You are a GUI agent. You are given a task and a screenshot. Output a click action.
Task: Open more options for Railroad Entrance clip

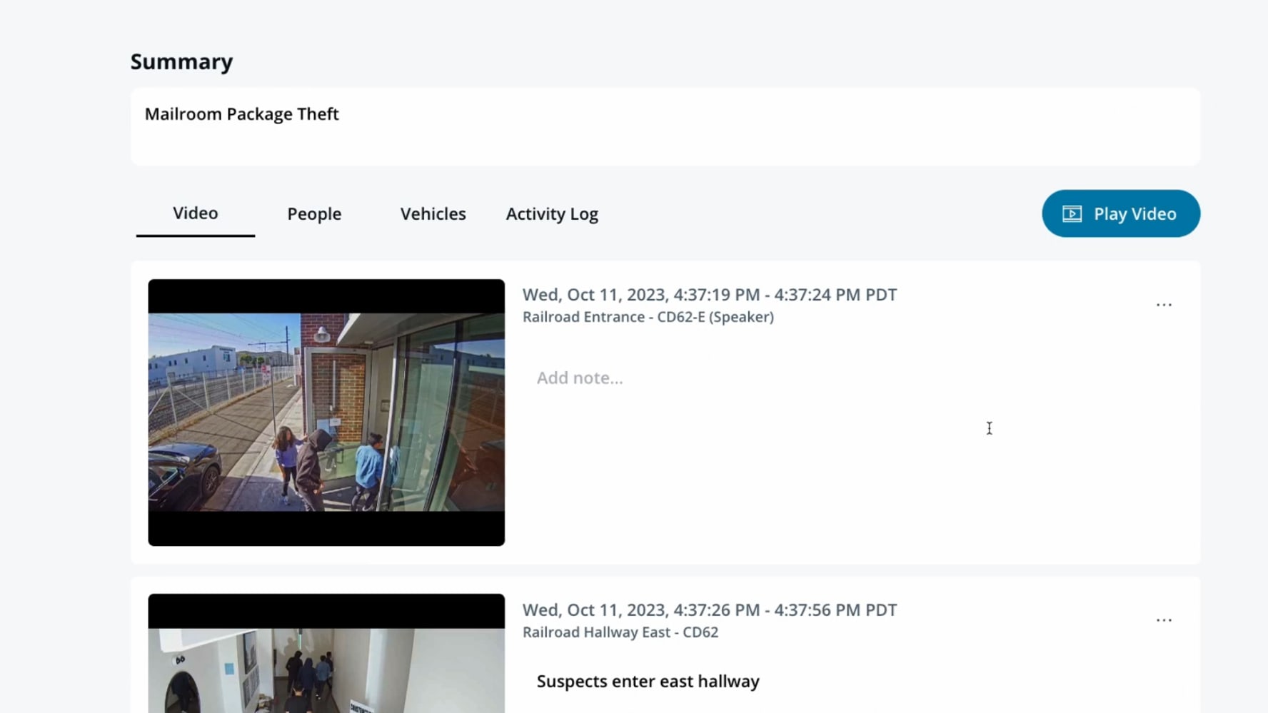(x=1163, y=305)
